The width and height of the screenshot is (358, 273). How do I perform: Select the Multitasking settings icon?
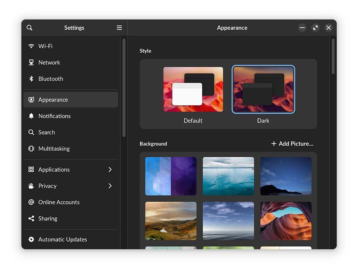(x=31, y=148)
